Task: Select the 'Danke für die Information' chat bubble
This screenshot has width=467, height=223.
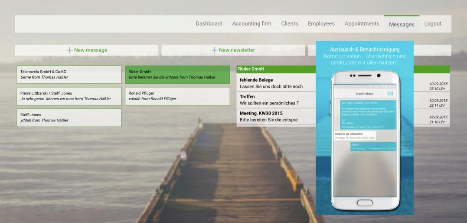Action: tap(355, 136)
